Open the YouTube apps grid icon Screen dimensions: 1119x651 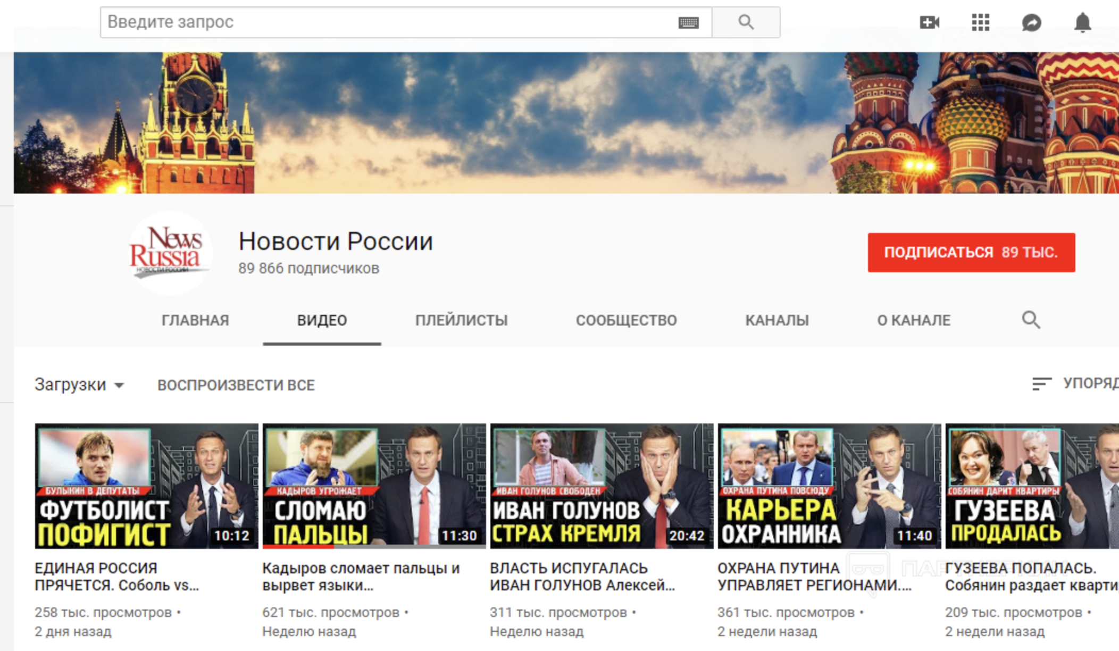coord(980,22)
